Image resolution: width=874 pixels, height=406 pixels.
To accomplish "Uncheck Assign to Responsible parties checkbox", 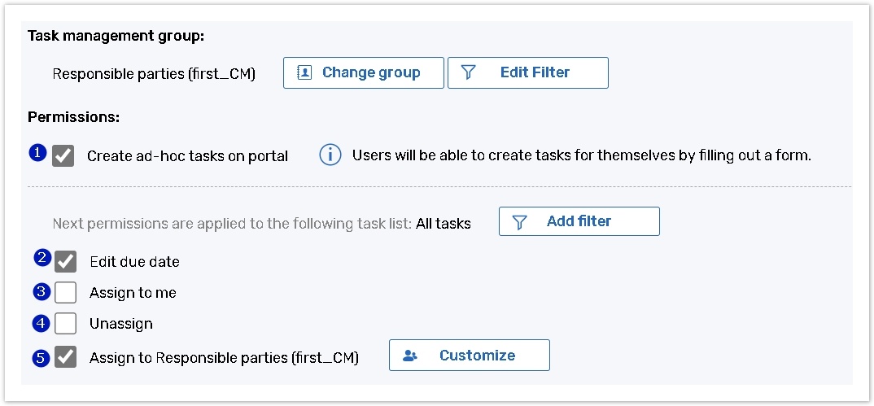I will 65,357.
